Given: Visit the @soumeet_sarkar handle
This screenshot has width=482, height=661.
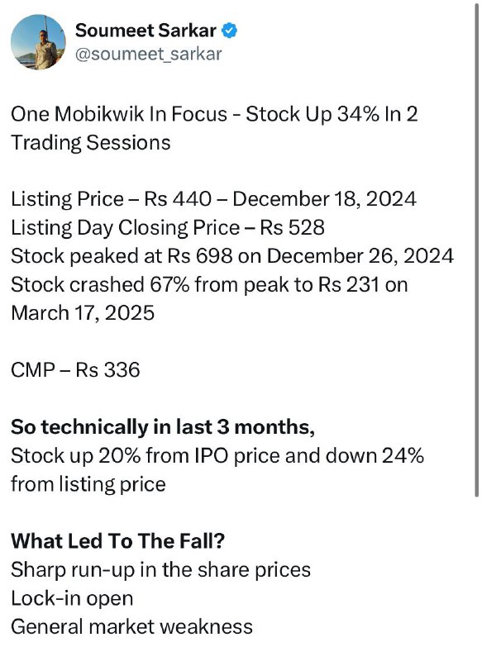Looking at the screenshot, I should coord(149,54).
